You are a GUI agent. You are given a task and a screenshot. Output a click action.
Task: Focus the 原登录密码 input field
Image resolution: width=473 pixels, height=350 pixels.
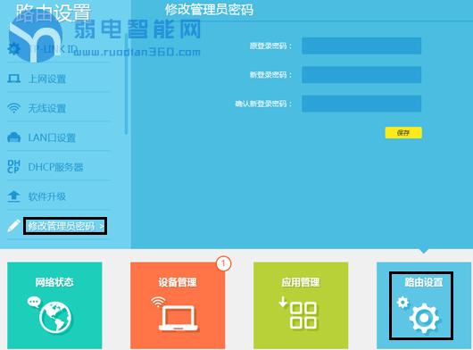[x=361, y=46]
